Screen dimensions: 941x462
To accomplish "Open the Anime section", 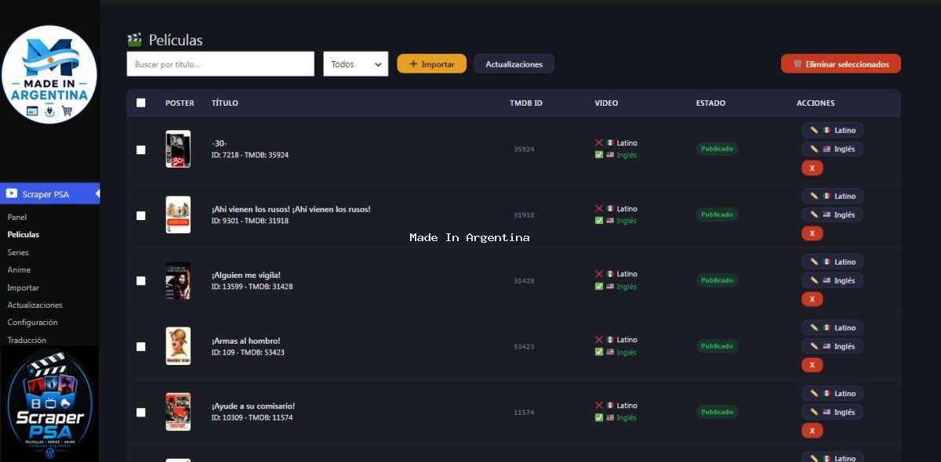I will 19,270.
